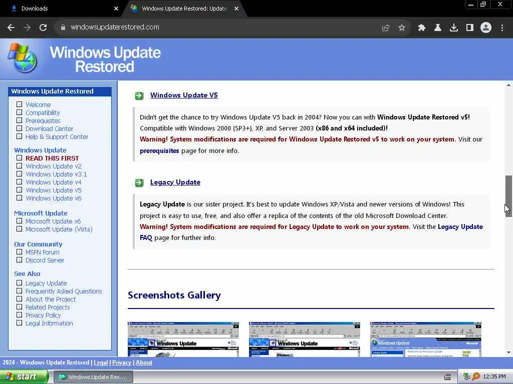
Task: Open Microsoft Update (Vista) link
Action: point(59,229)
